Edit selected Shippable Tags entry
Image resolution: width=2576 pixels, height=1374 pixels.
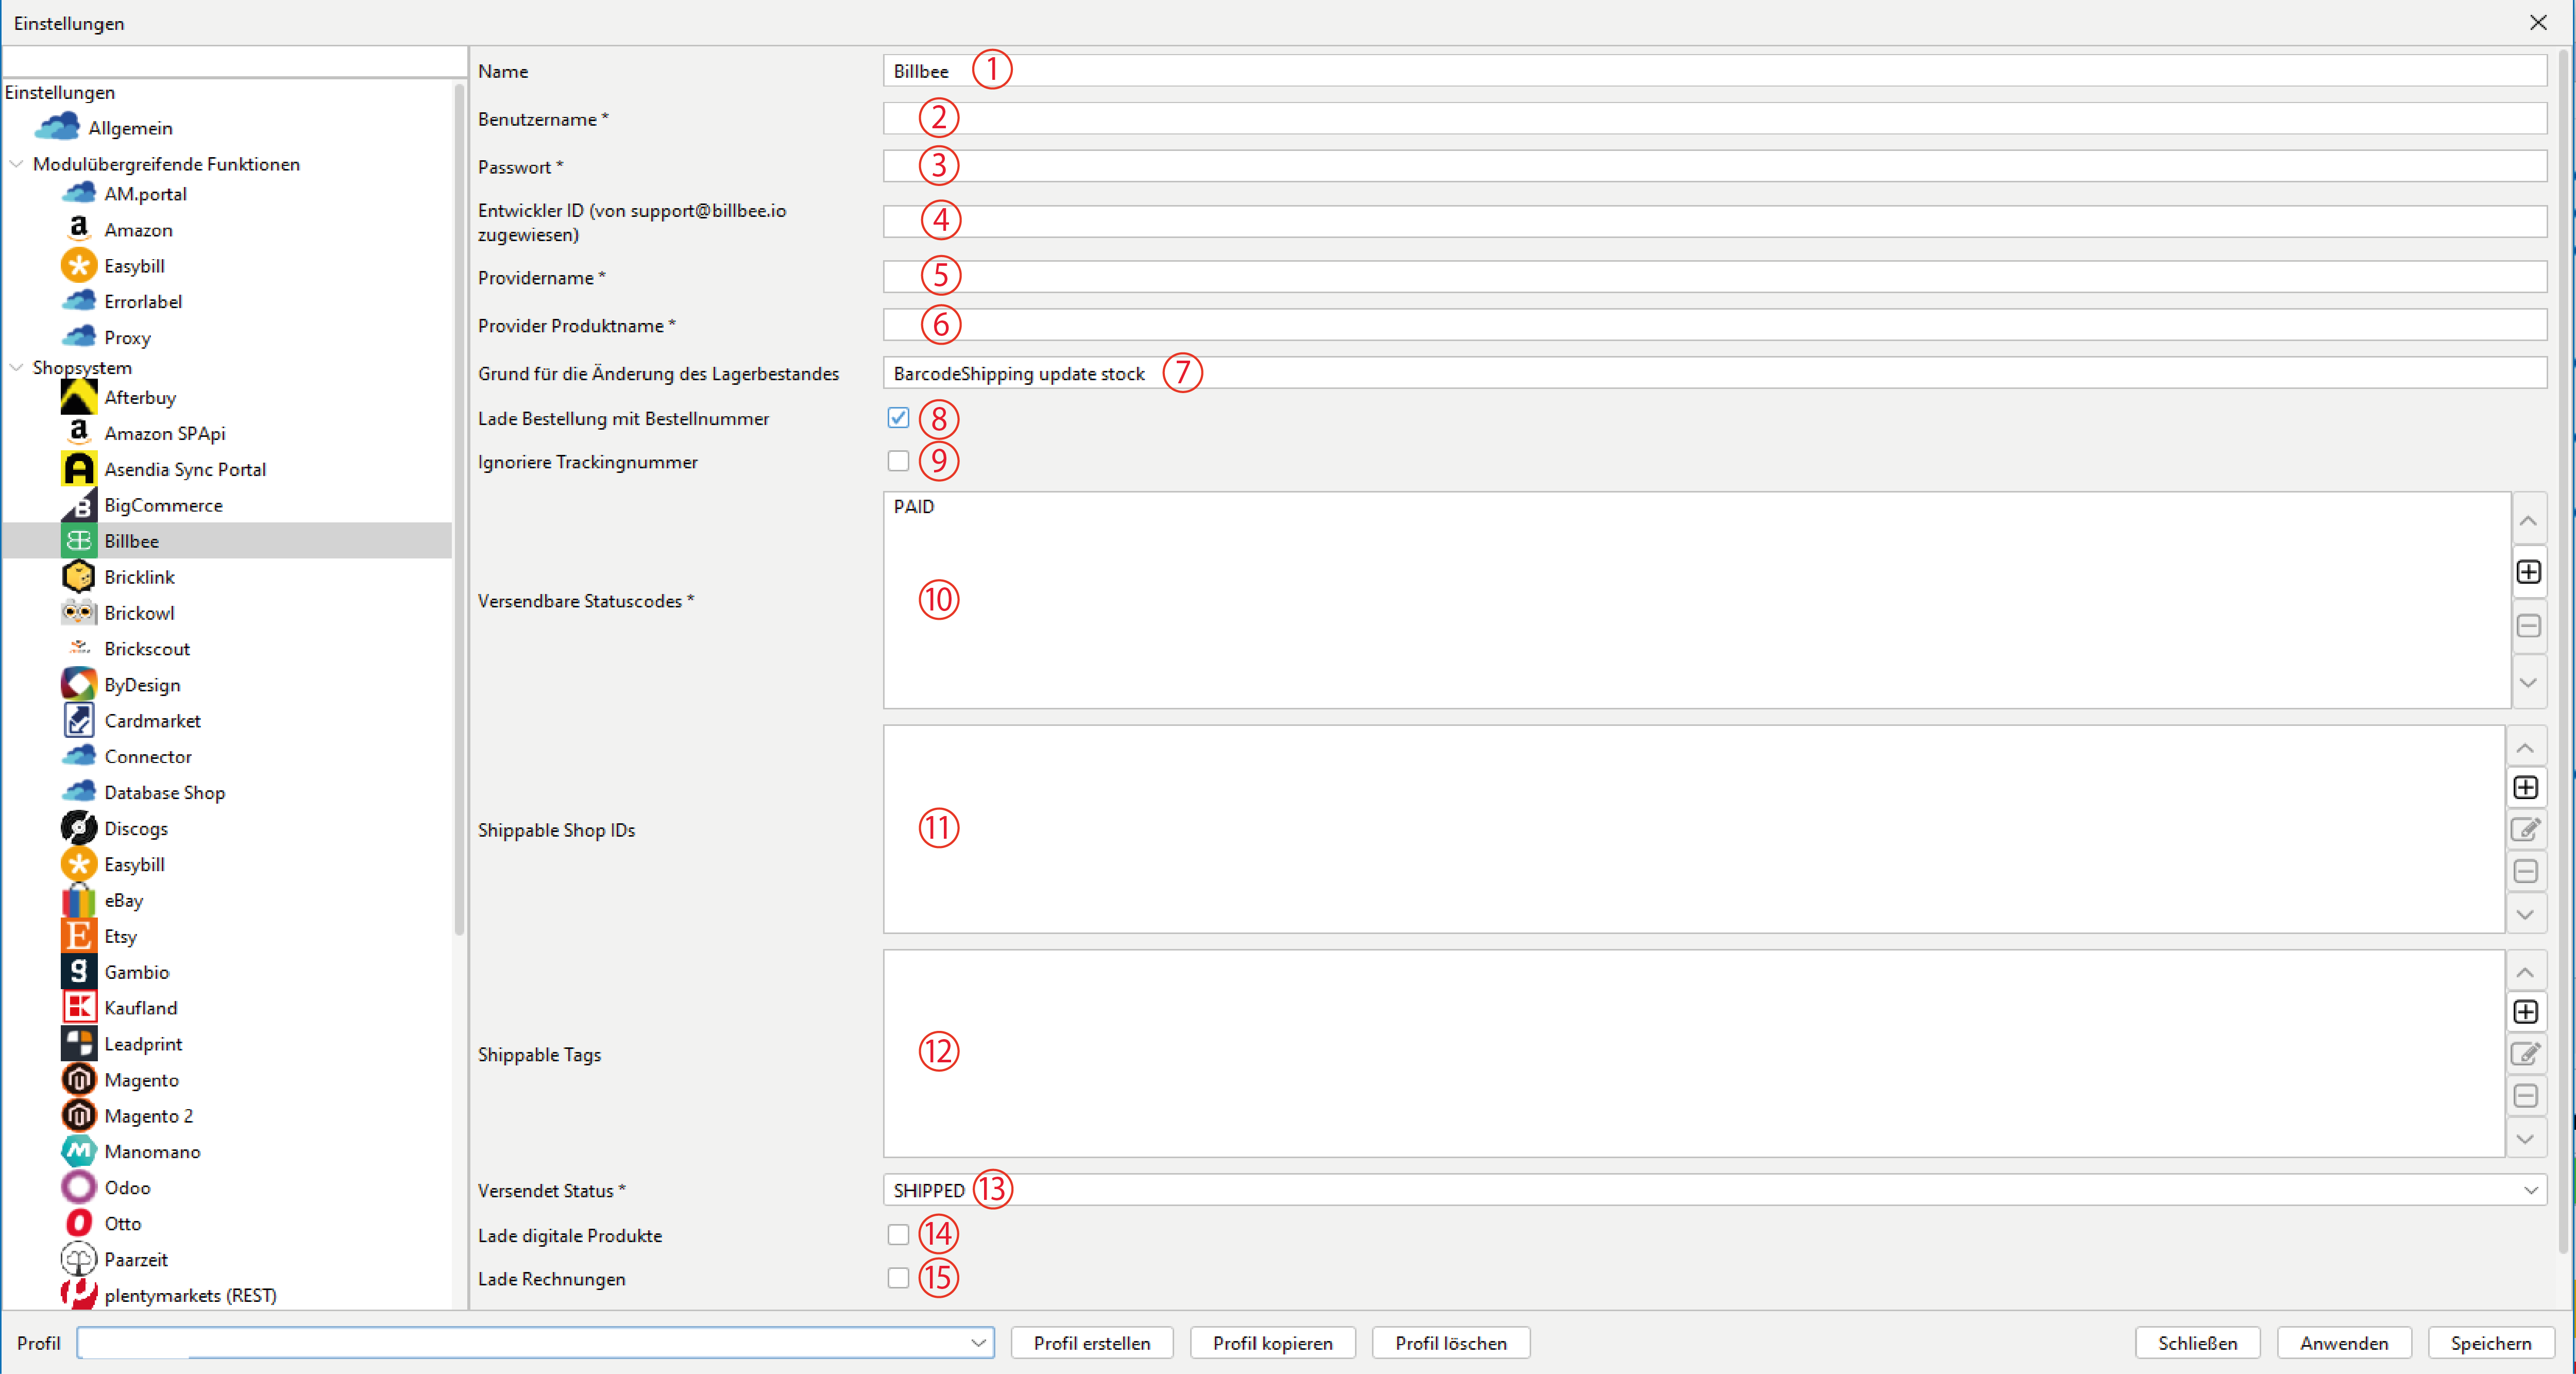[x=2526, y=1054]
